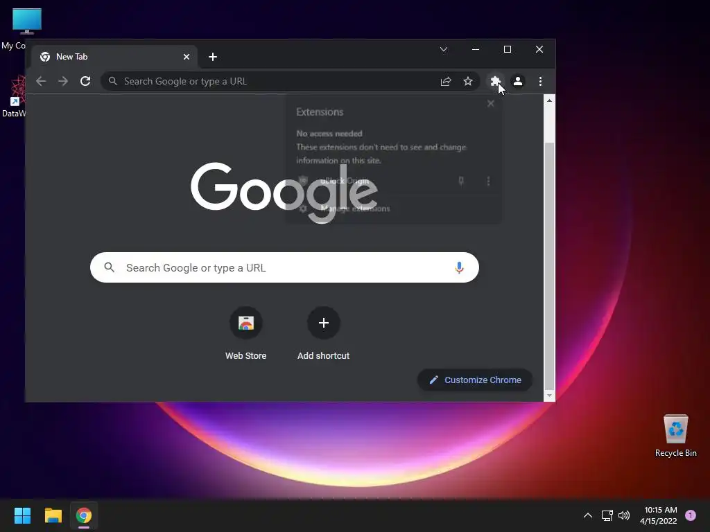
Task: Maximize the Chrome window
Action: coord(507,49)
